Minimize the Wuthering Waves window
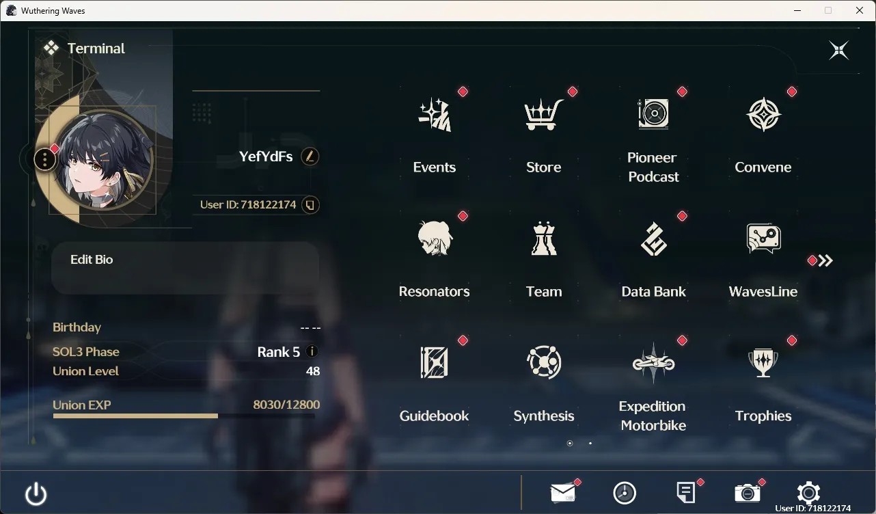 (797, 10)
